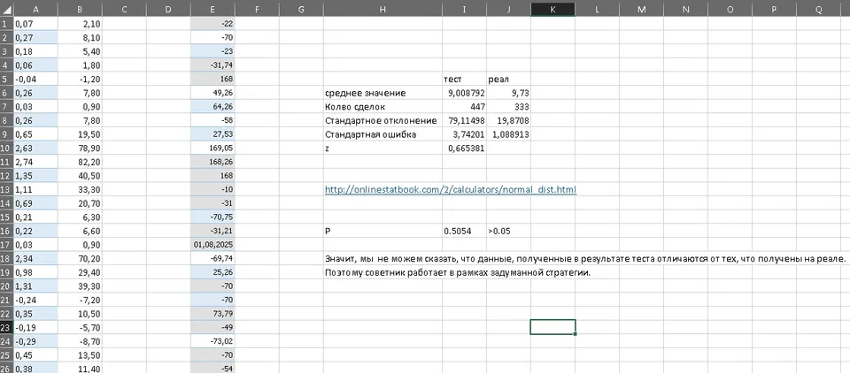The image size is (850, 373).
Task: Select row 10 header
Action: tap(6, 148)
